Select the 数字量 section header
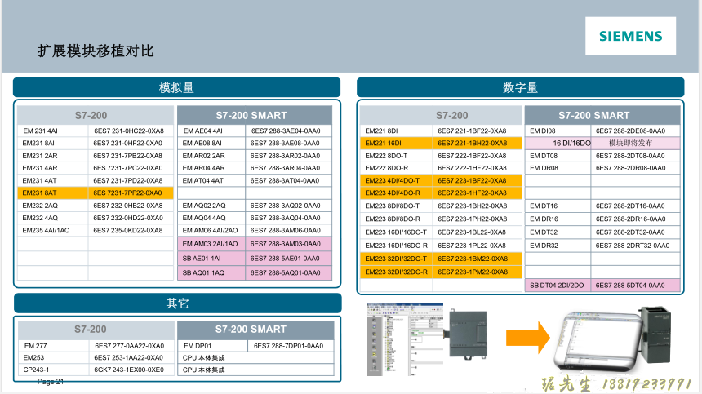Screen dimensions: 702x394 click(x=520, y=87)
